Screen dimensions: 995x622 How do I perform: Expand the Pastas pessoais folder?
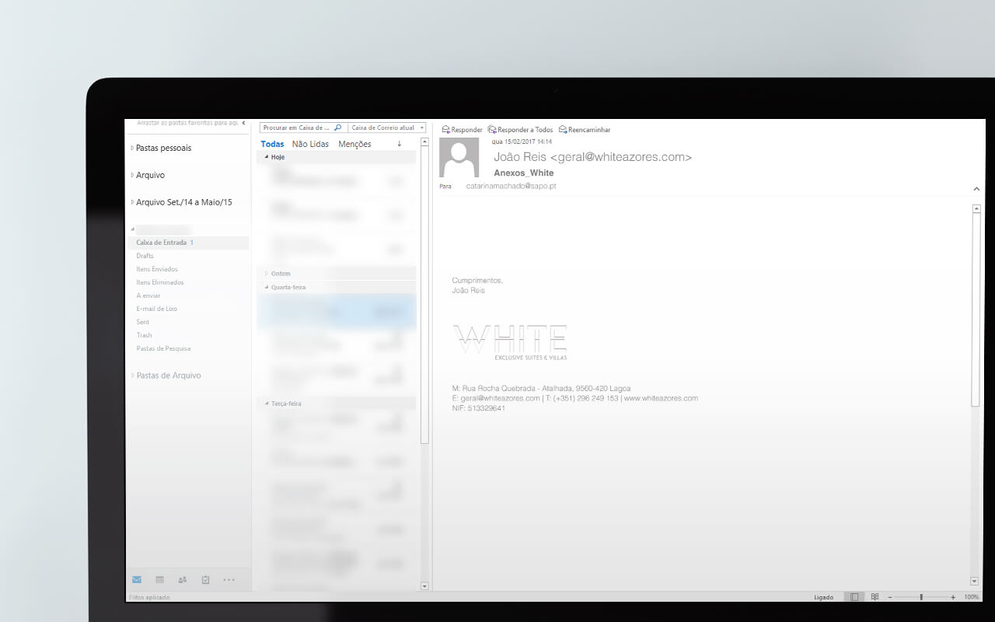132,148
